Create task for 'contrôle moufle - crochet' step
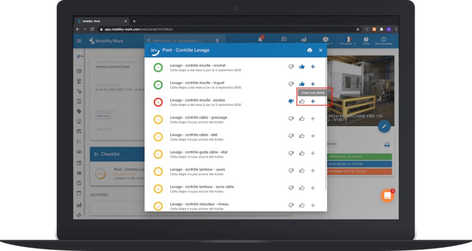Viewport: 472px width, 251px height. [x=313, y=67]
